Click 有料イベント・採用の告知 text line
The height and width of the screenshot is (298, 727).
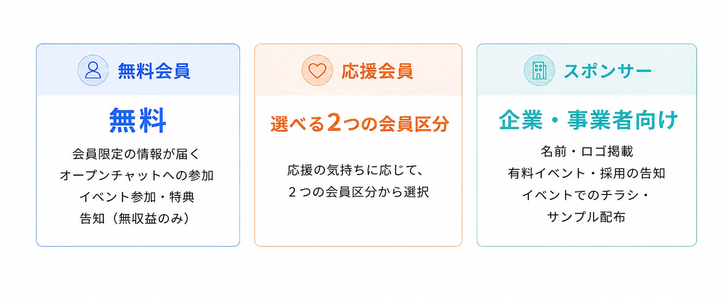click(587, 173)
